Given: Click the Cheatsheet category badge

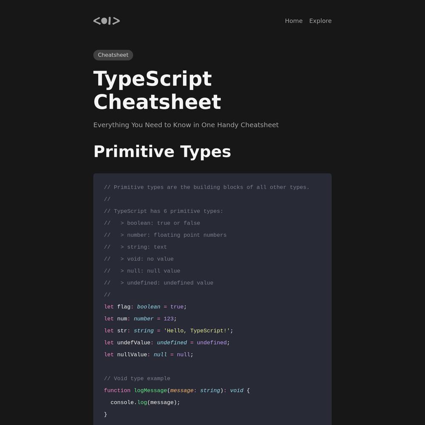Looking at the screenshot, I should 113,55.
